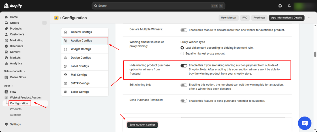Open Auctions sub-item in sidebar

pyautogui.click(x=16, y=115)
